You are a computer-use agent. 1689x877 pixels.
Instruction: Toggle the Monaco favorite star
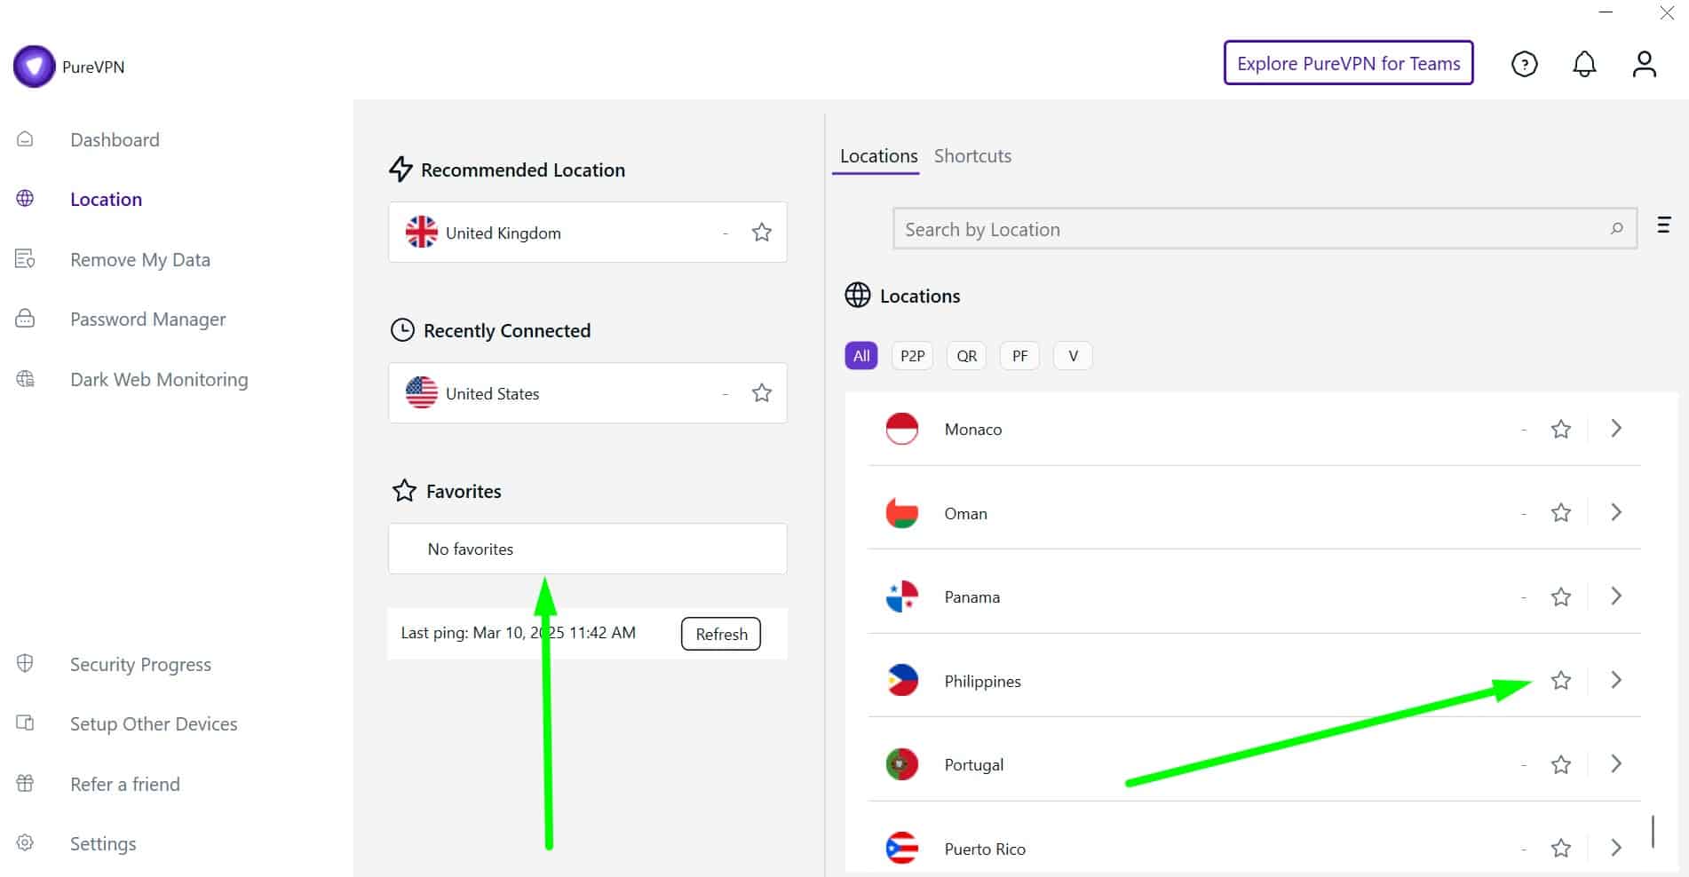1560,430
